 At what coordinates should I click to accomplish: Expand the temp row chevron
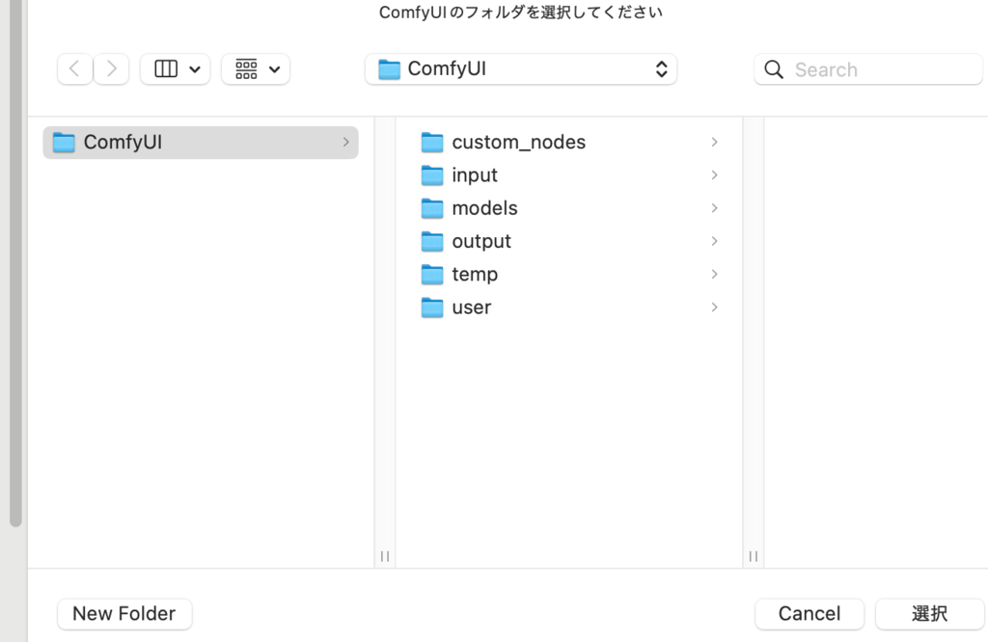tap(715, 275)
